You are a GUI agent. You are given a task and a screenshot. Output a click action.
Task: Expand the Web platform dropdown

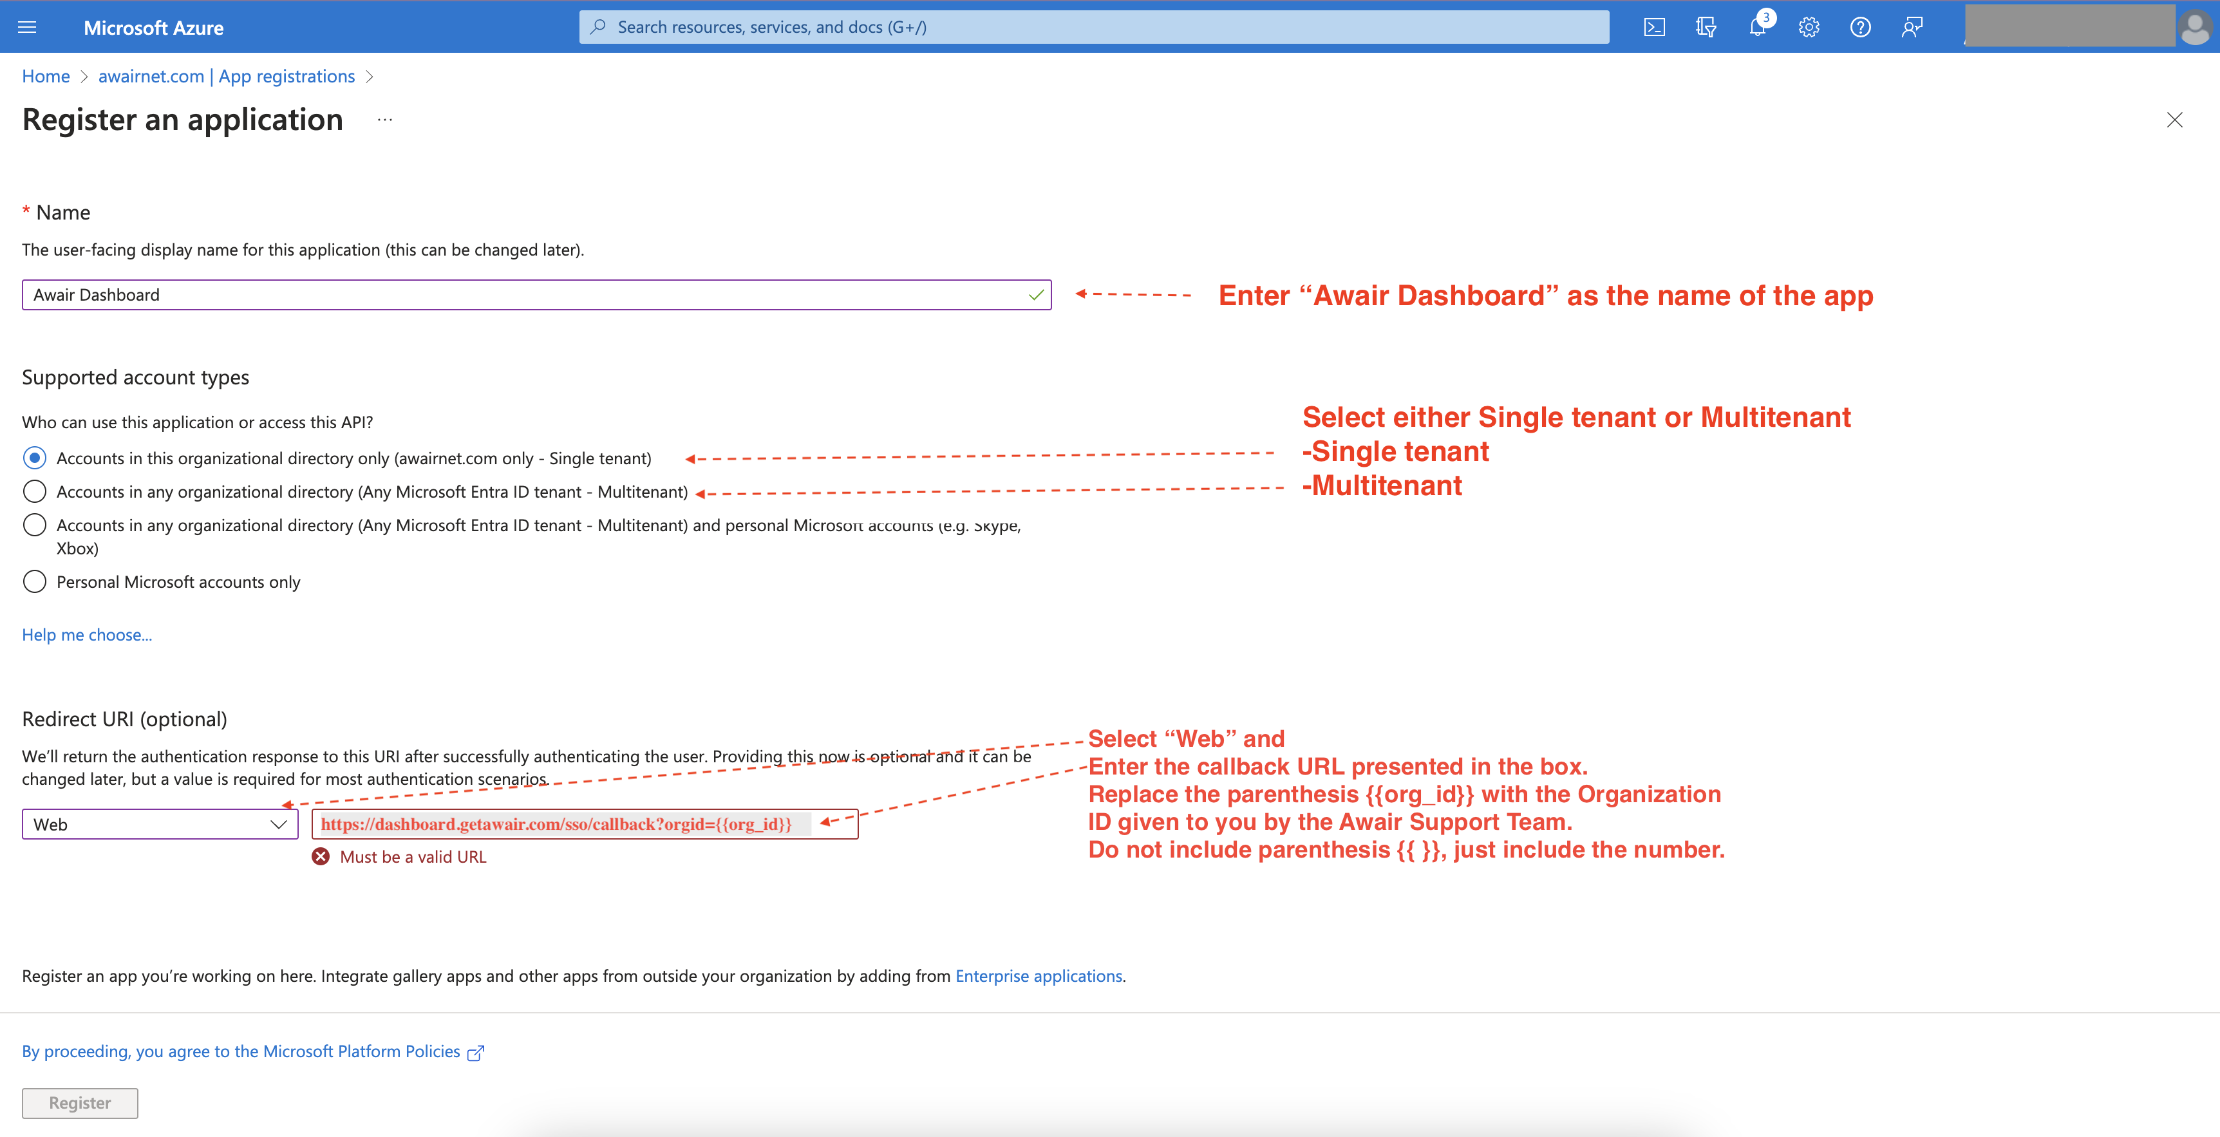point(160,824)
